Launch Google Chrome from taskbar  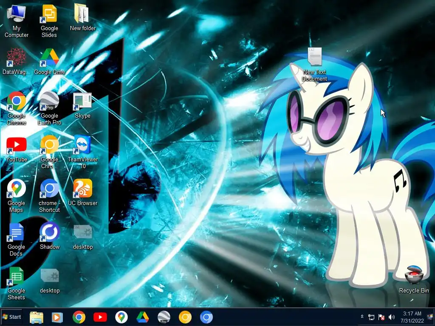[x=79, y=317]
